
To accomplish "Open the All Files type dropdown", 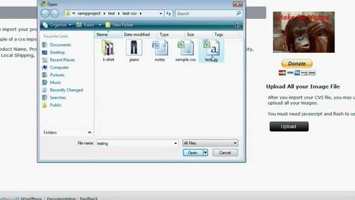I will pos(210,143).
